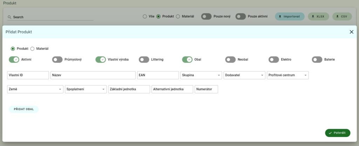The height and width of the screenshot is (146, 359).
Task: Expand the Profitové centrum dropdown
Action: 287,75
